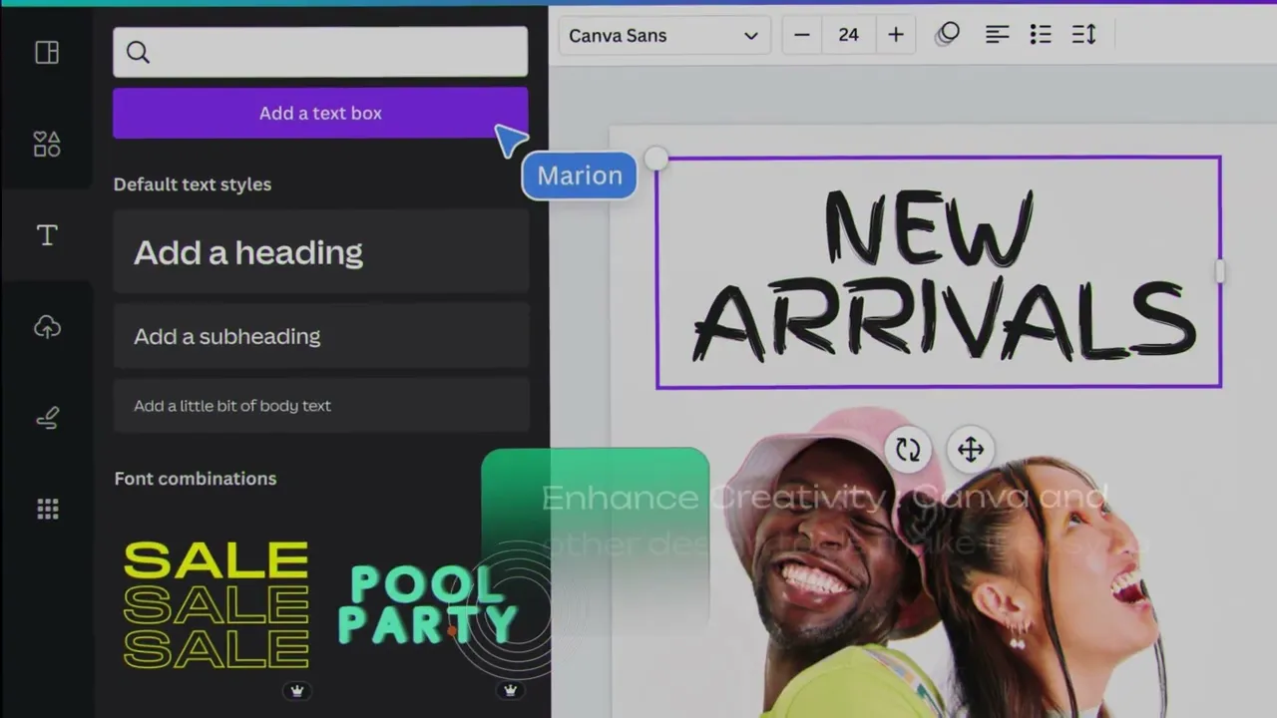Click the search magnifier icon
The image size is (1277, 718).
[x=138, y=53]
